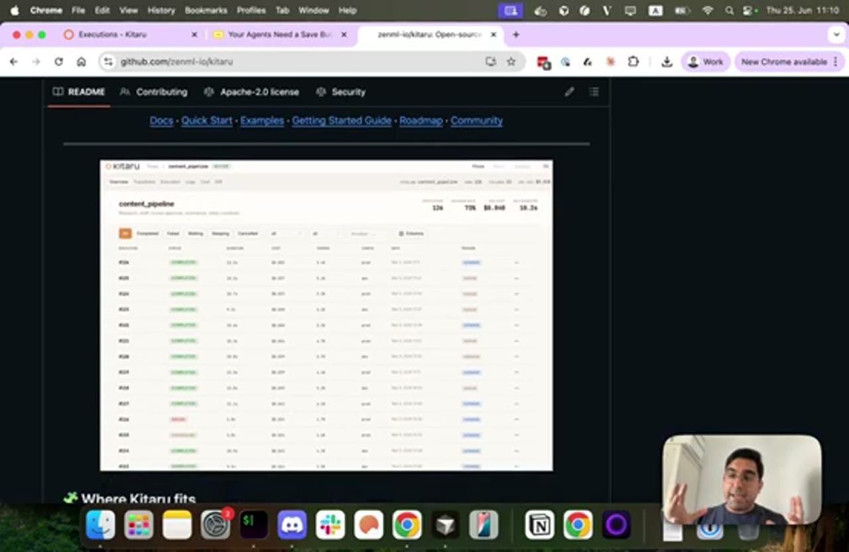Open Terminal from the dock
849x552 pixels.
click(254, 525)
